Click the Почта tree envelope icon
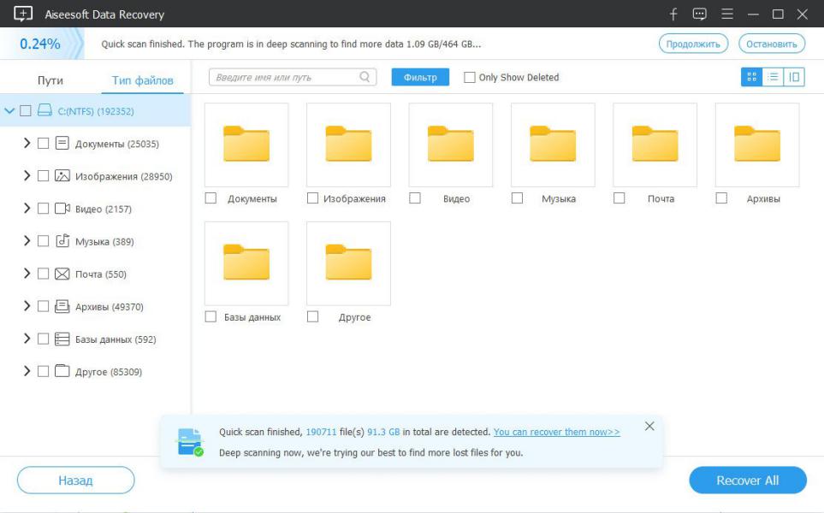 click(62, 274)
